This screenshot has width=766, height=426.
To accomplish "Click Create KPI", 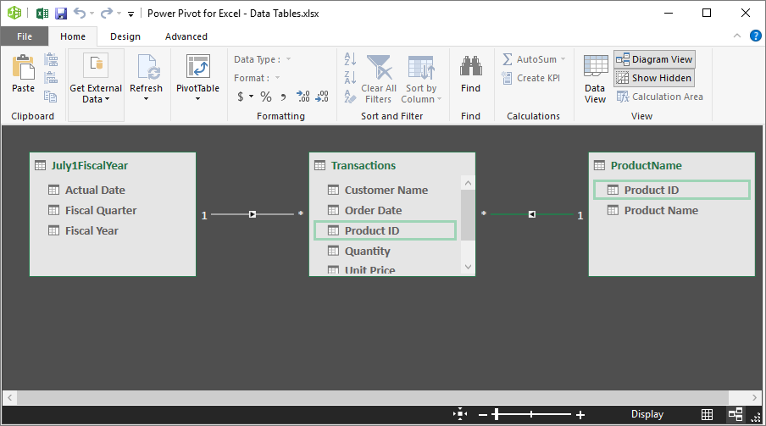I will (530, 78).
